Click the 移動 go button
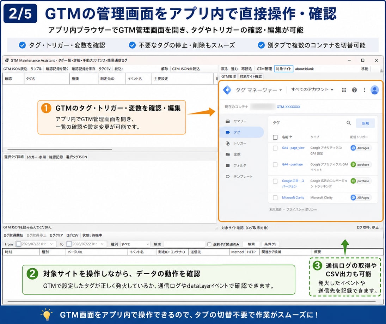The height and width of the screenshot is (324, 386). [x=364, y=69]
